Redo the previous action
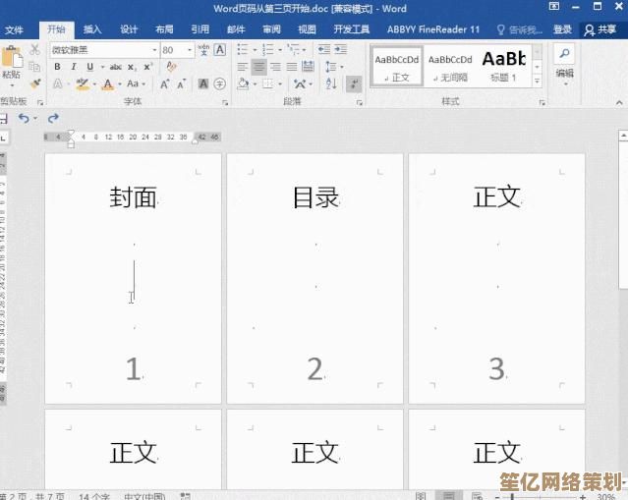The image size is (628, 500). 53,118
